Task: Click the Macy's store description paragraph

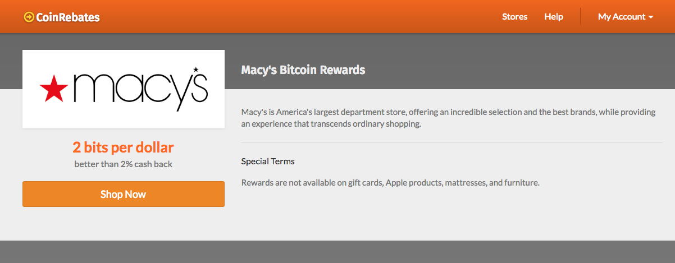Action: click(x=448, y=118)
